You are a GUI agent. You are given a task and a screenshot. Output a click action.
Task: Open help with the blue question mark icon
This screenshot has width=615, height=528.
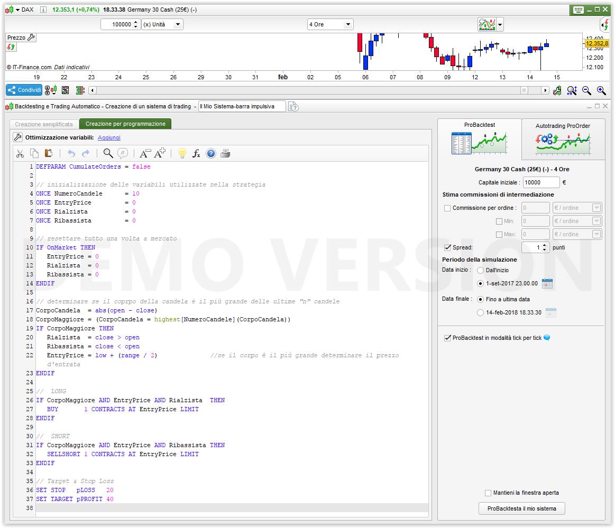pos(210,153)
